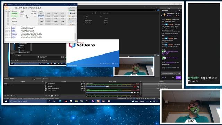Select Current Song in Sources list

[x=51, y=83]
